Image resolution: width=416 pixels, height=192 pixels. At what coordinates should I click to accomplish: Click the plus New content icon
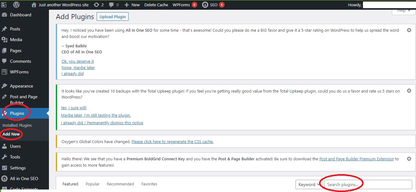coord(126,5)
